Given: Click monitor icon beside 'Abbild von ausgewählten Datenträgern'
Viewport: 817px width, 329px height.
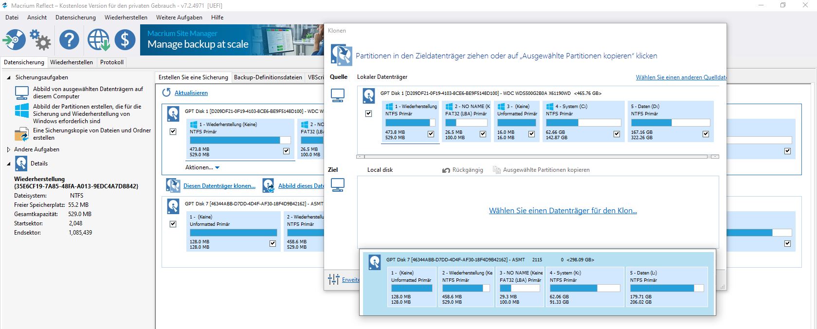Looking at the screenshot, I should click(22, 92).
